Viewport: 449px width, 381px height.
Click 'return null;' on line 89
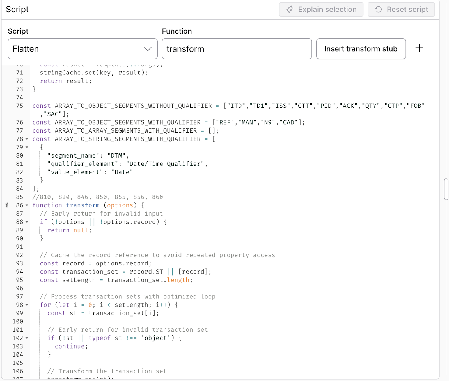[x=70, y=230]
